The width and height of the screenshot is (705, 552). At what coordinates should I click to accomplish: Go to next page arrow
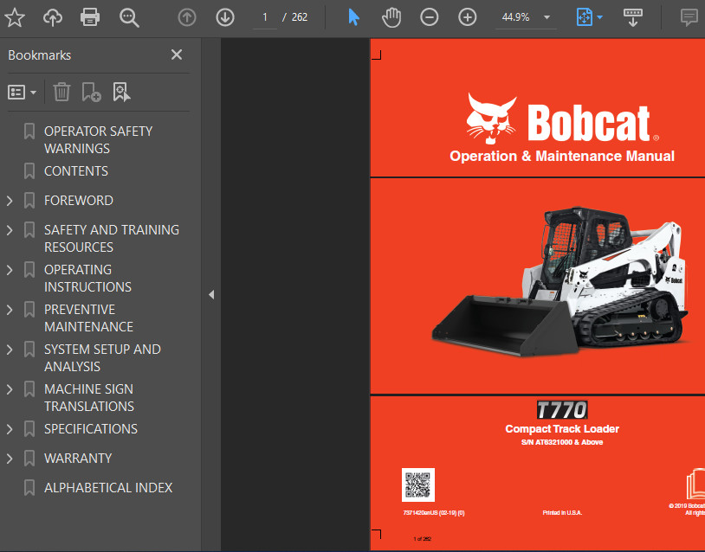(225, 17)
